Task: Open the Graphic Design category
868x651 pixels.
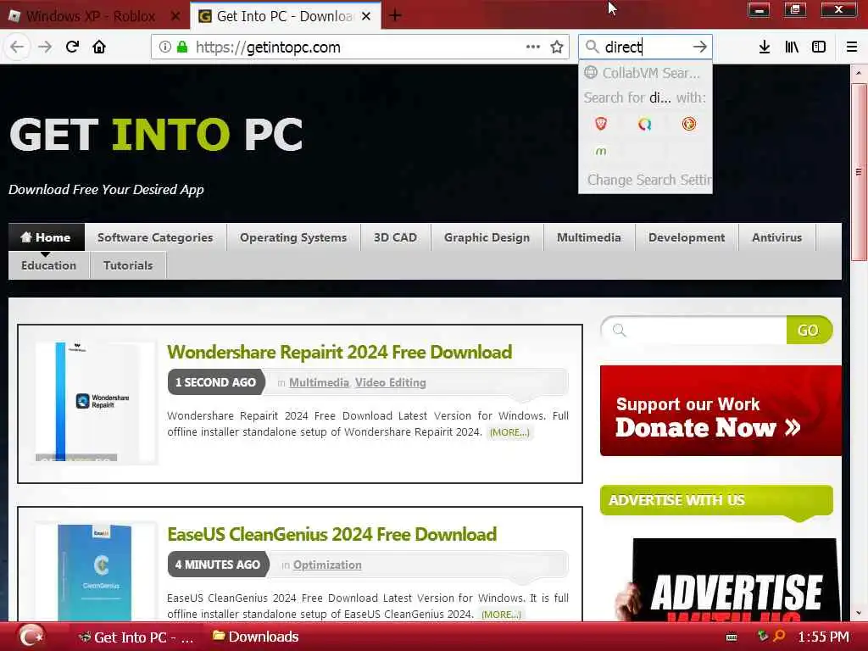Action: tap(487, 237)
